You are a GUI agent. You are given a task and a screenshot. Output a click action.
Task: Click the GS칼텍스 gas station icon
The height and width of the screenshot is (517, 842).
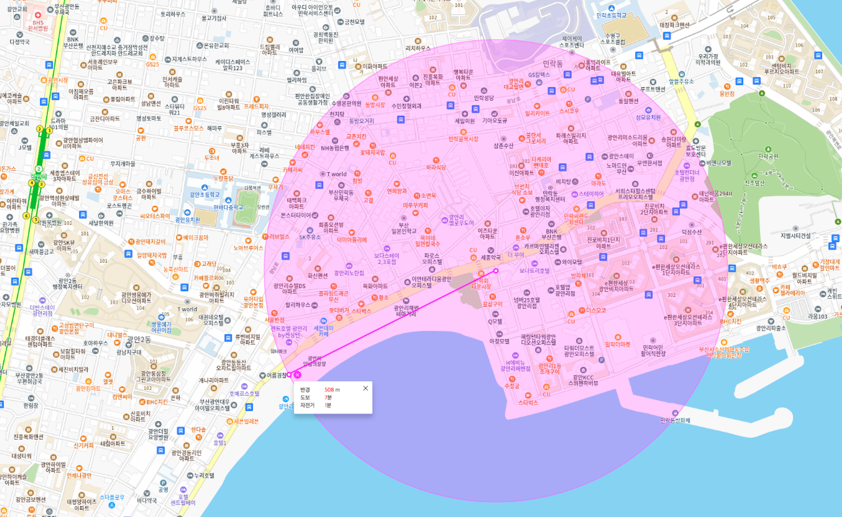pyautogui.click(x=539, y=82)
